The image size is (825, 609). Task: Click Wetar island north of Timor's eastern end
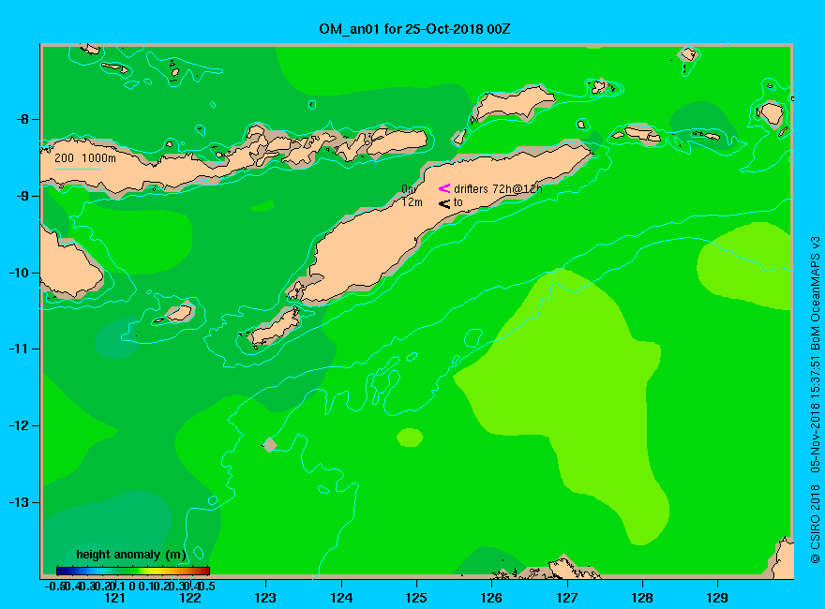point(513,102)
